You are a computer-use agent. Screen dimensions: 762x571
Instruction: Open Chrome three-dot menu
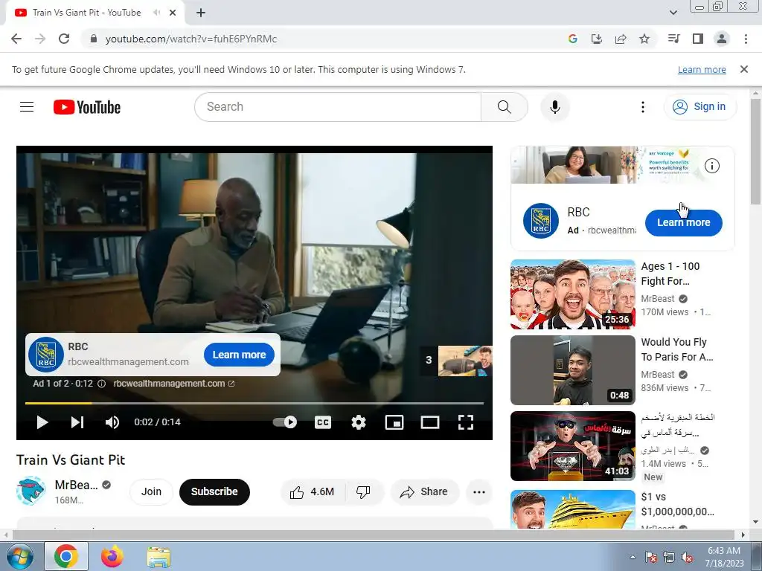746,39
